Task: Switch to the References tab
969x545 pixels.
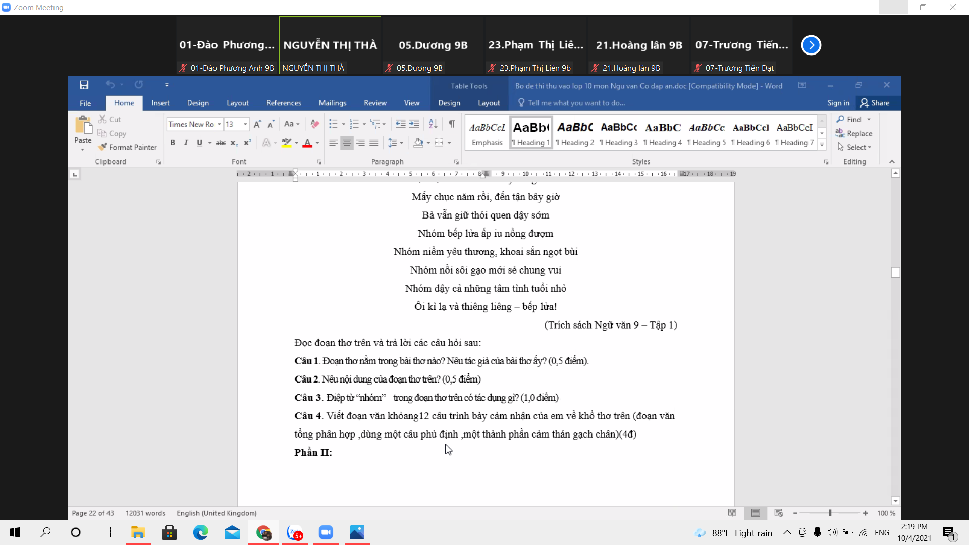Action: [x=284, y=103]
